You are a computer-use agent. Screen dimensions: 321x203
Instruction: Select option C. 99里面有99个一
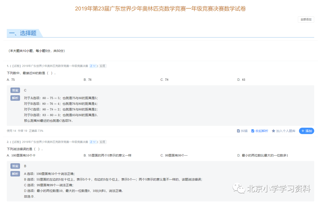[174, 156]
